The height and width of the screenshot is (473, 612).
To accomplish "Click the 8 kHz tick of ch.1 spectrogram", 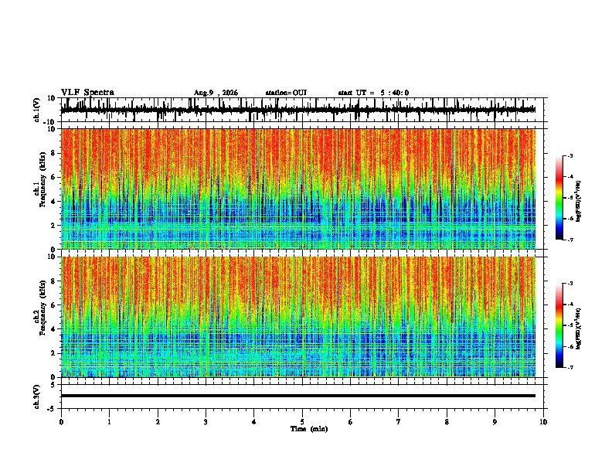I will click(53, 153).
